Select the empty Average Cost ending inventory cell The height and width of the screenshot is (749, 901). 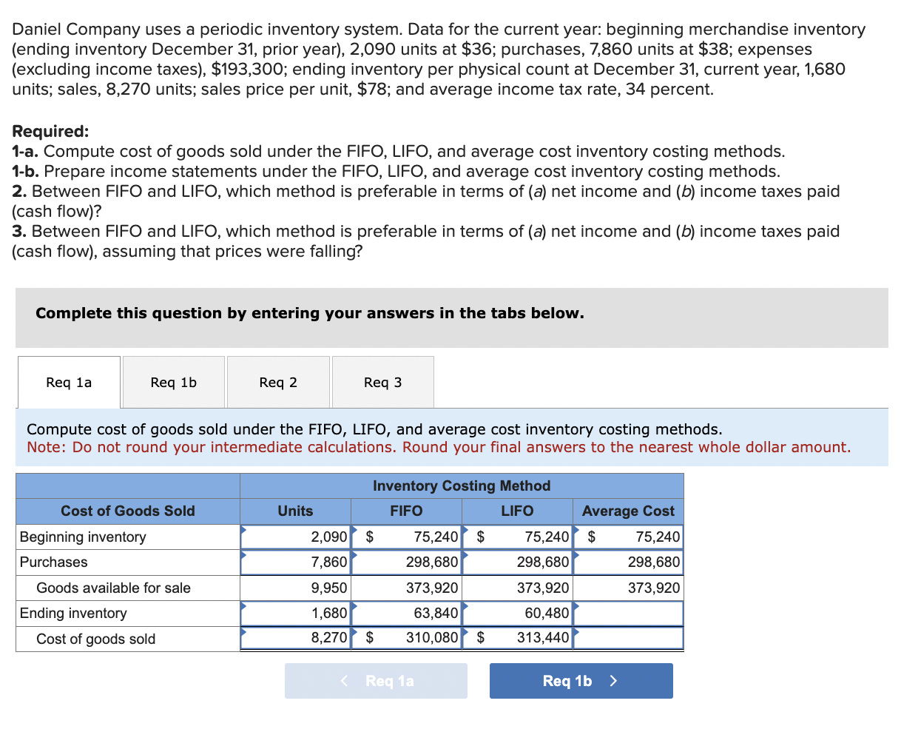click(x=629, y=613)
